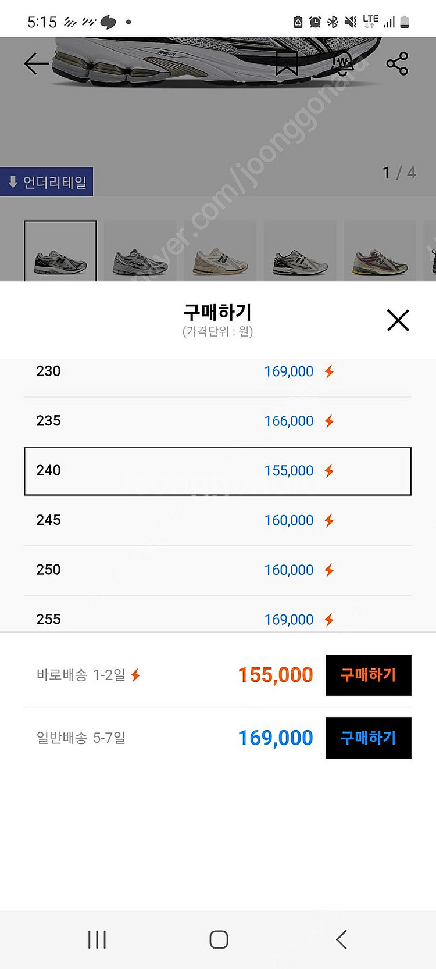Image resolution: width=436 pixels, height=969 pixels.
Task: Tap the blue 구매하기 purchase button
Action: tap(368, 738)
